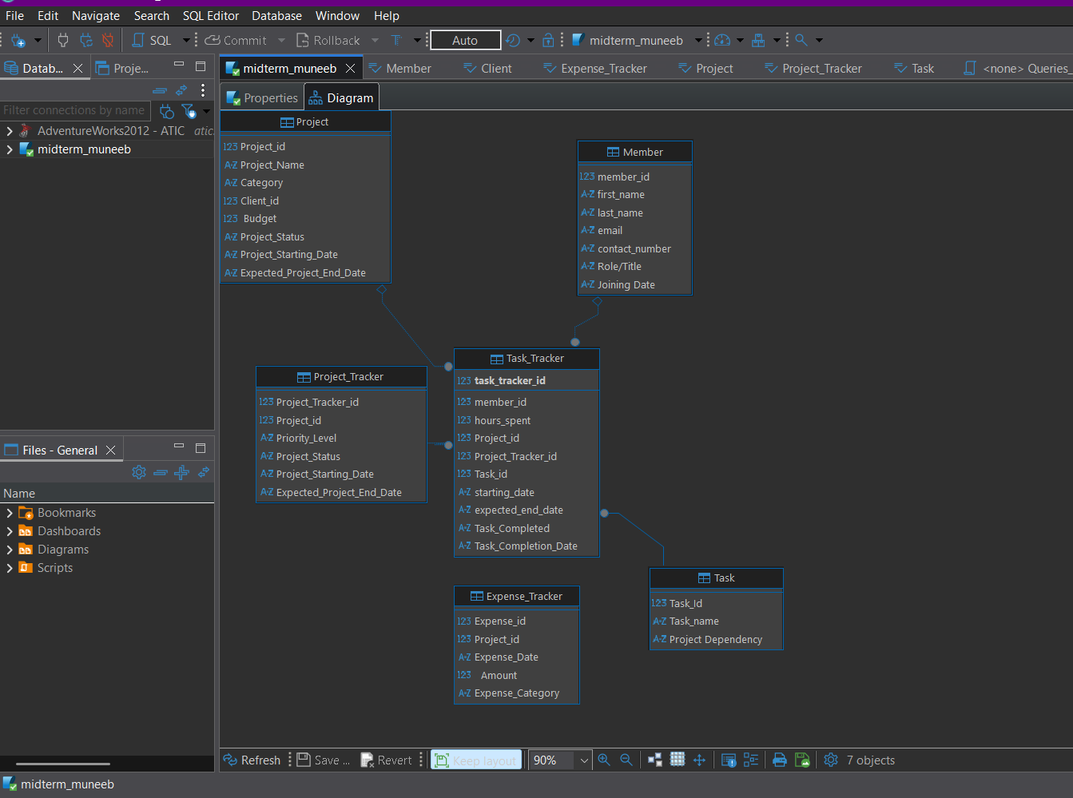Toggle link with editor in Database Navigator

181,90
